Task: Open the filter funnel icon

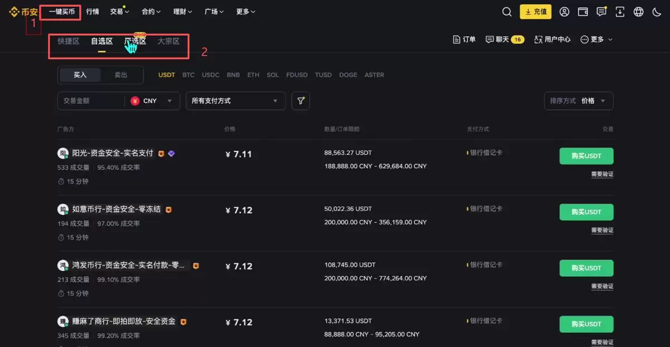Action: pyautogui.click(x=300, y=101)
